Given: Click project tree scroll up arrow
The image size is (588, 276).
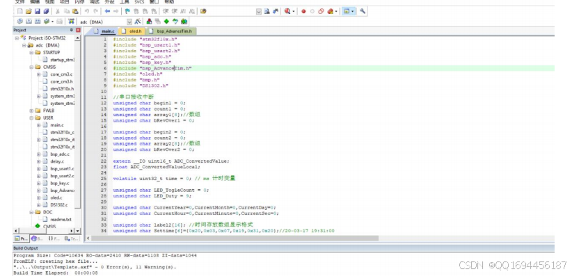Looking at the screenshot, I should click(78, 38).
